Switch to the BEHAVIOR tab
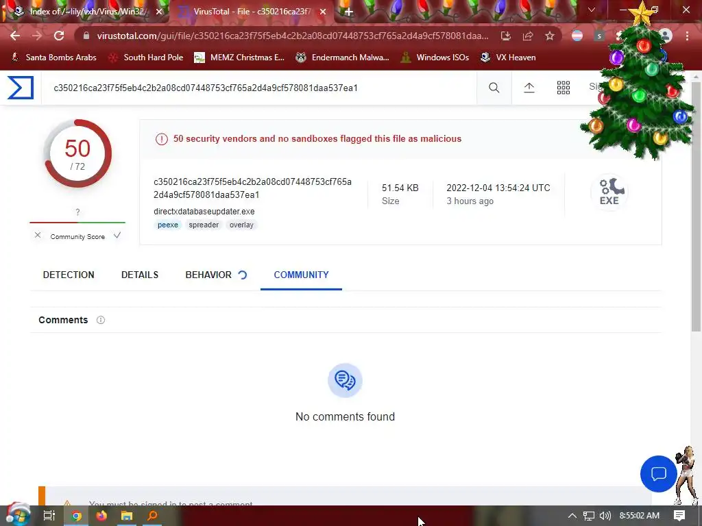 tap(208, 275)
